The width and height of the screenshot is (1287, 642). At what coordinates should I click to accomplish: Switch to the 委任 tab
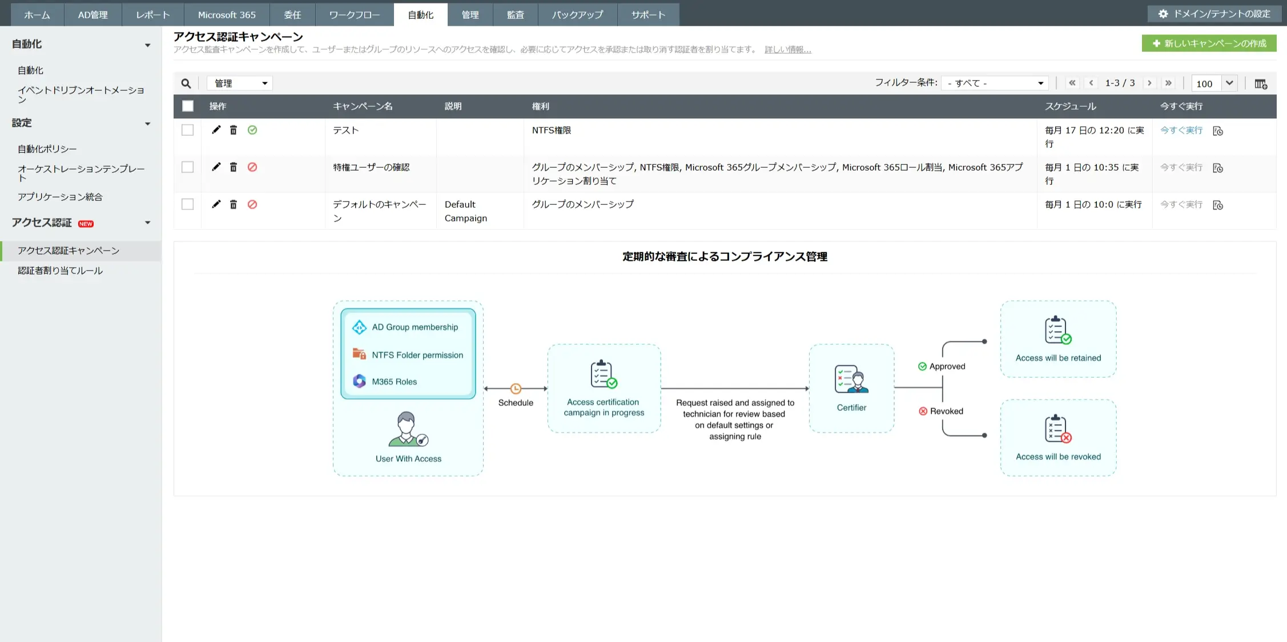(292, 15)
